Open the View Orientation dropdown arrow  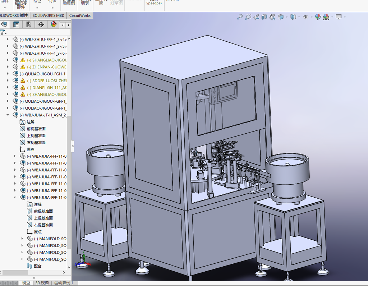pos(287,17)
